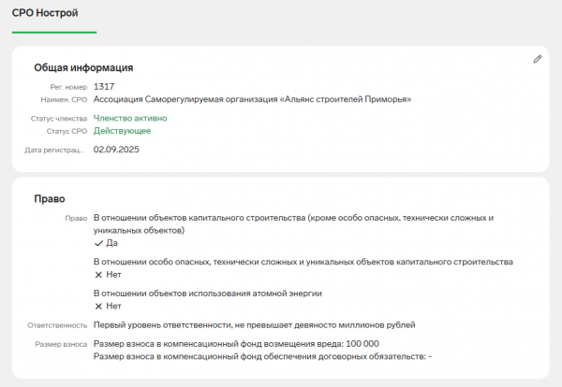Click the Ответственность field label
This screenshot has height=387, width=562.
tap(57, 325)
